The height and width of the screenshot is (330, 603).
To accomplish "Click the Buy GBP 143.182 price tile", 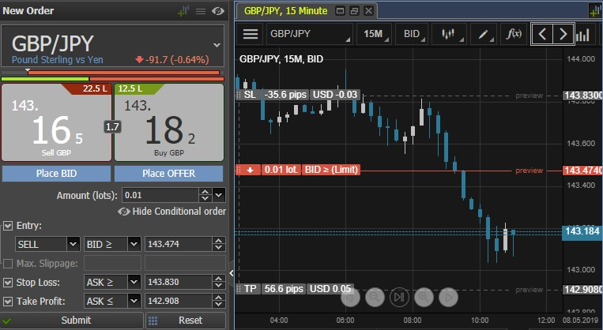I will 169,122.
